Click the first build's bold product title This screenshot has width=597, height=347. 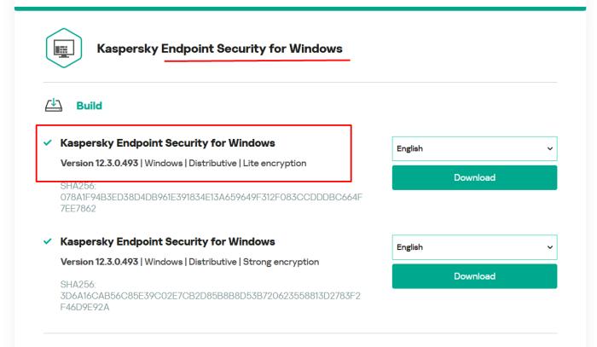167,142
